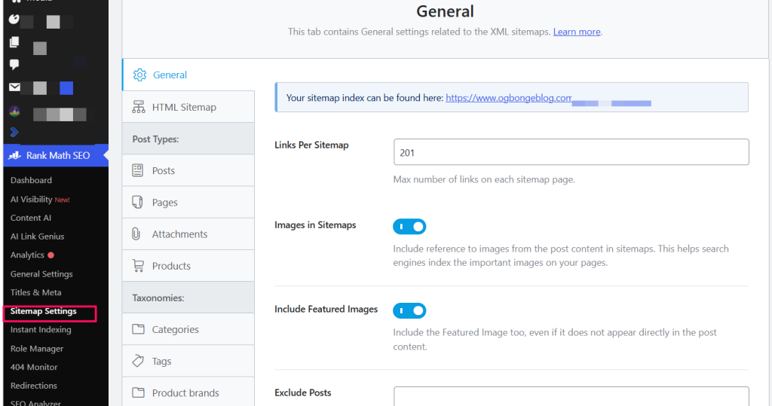Open the Analytics submenu item

27,255
